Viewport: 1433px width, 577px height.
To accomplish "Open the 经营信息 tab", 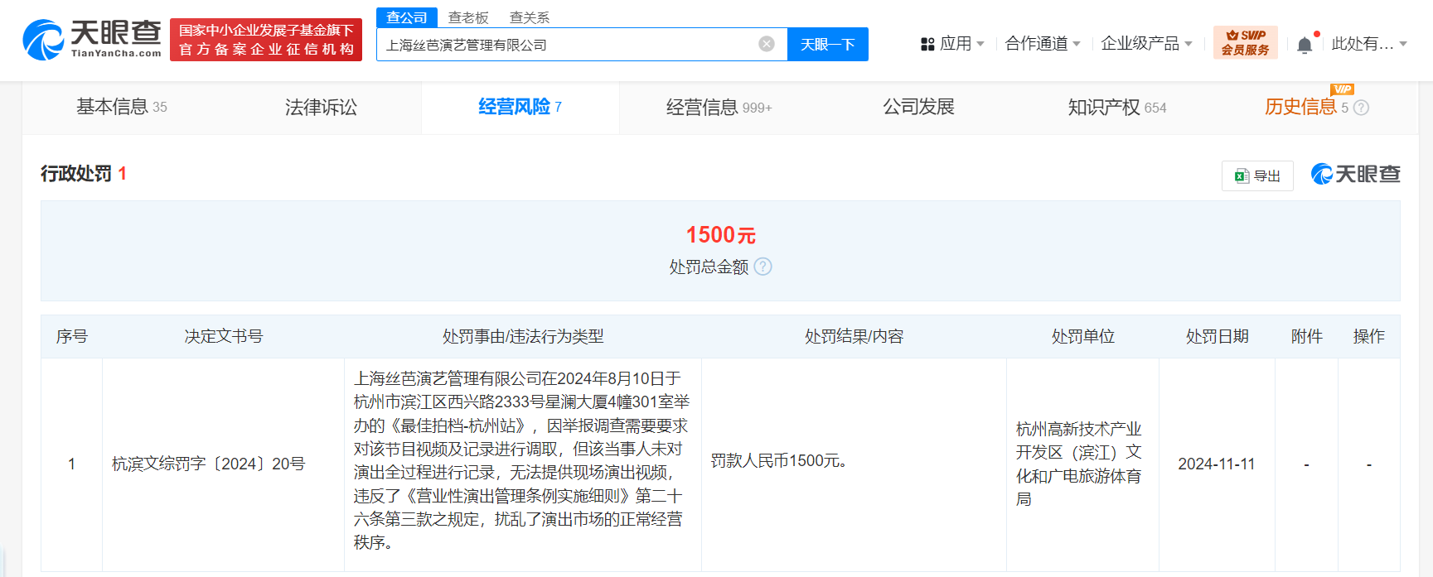I will click(719, 107).
